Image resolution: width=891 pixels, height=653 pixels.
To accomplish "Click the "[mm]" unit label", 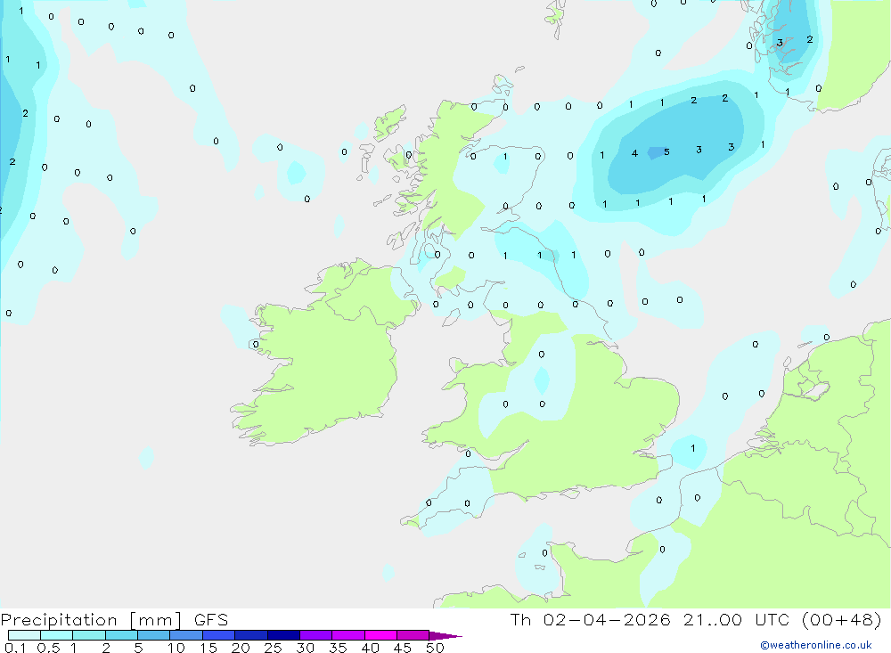I will pos(155,620).
